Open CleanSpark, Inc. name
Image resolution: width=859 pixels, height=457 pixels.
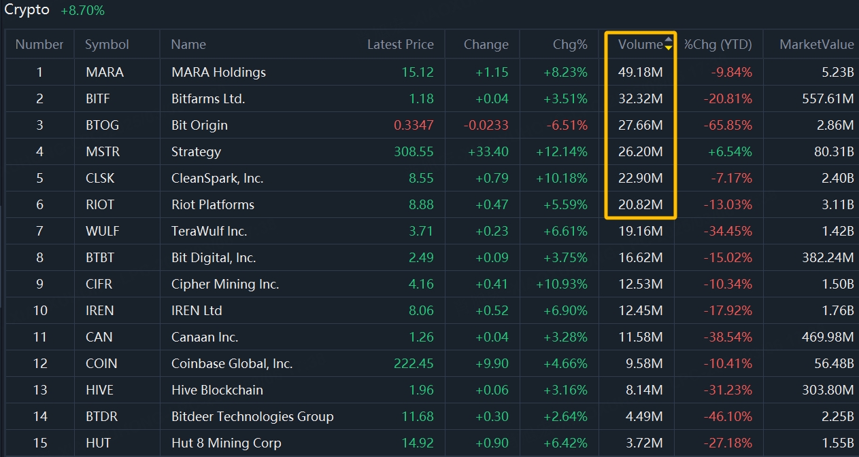pyautogui.click(x=218, y=178)
